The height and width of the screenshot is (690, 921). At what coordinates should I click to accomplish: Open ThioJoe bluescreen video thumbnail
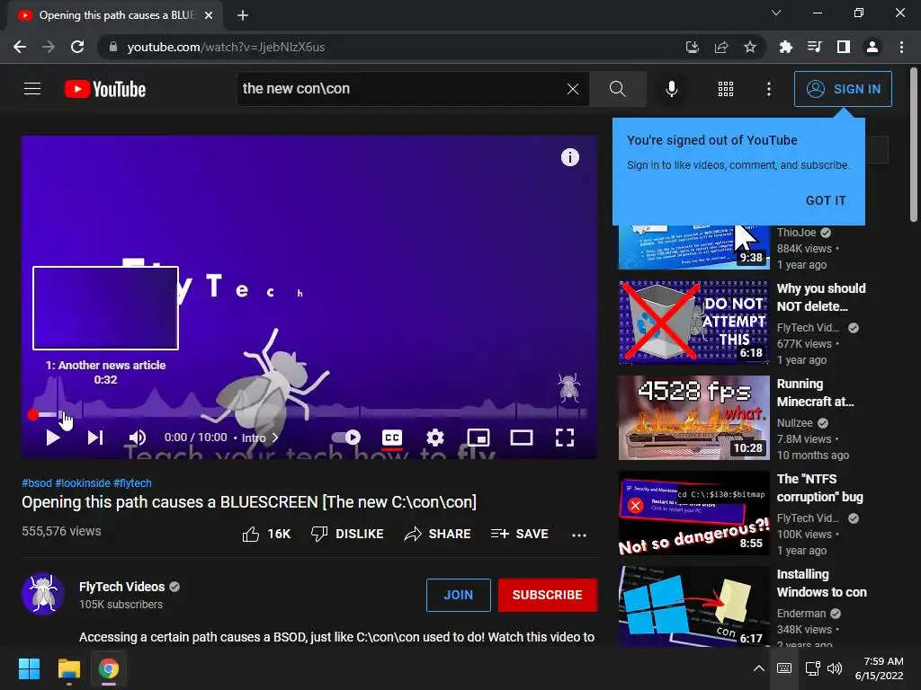(x=693, y=246)
